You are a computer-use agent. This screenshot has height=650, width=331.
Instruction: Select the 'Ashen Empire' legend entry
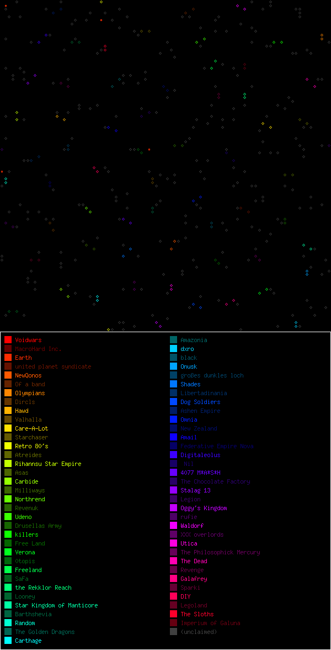click(x=201, y=411)
